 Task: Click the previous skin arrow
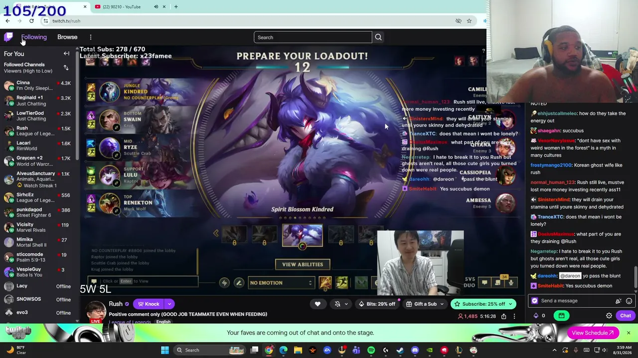pos(216,233)
